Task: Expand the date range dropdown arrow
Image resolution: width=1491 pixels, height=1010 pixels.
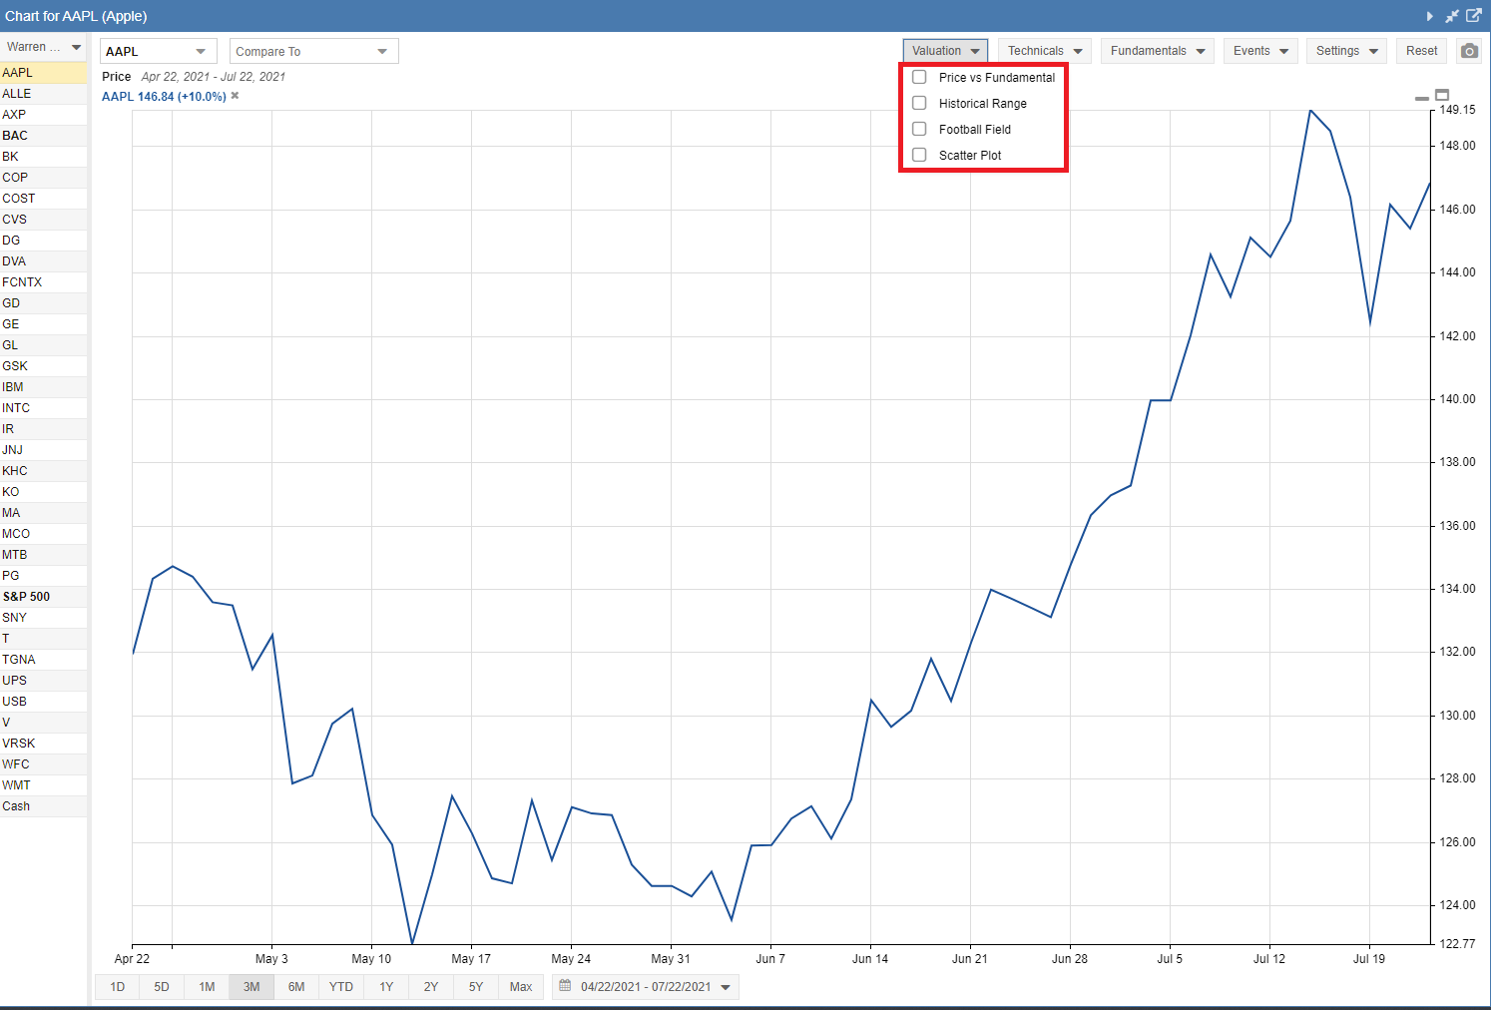Action: coord(726,987)
